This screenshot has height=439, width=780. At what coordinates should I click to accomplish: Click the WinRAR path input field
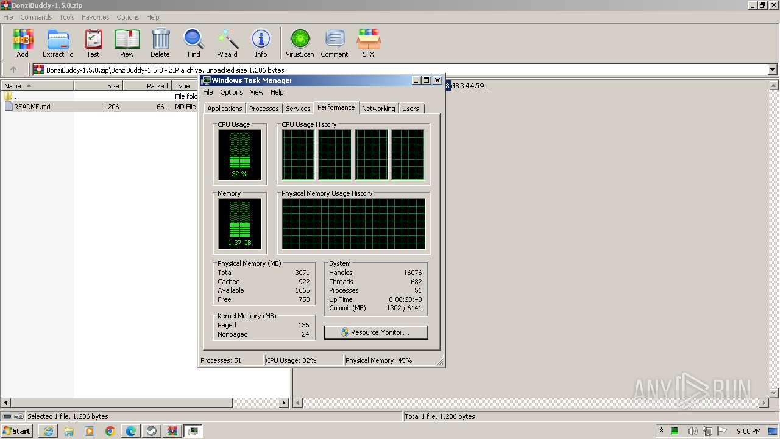point(400,70)
